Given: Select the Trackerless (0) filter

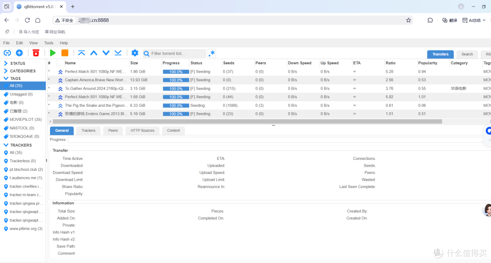Looking at the screenshot, I should 22,160.
